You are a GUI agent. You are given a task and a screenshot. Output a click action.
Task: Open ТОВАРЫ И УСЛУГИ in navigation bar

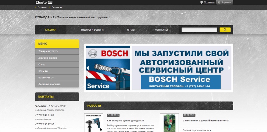(92, 30)
